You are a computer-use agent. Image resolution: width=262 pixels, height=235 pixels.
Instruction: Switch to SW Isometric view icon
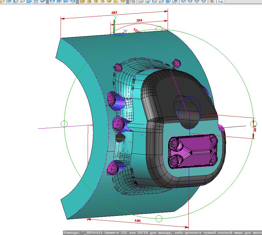[x=183, y=1]
